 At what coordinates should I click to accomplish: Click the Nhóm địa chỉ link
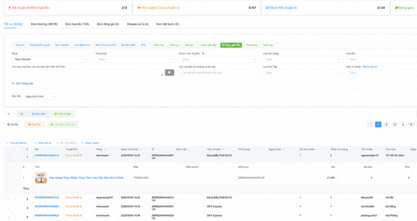pyautogui.click(x=370, y=67)
